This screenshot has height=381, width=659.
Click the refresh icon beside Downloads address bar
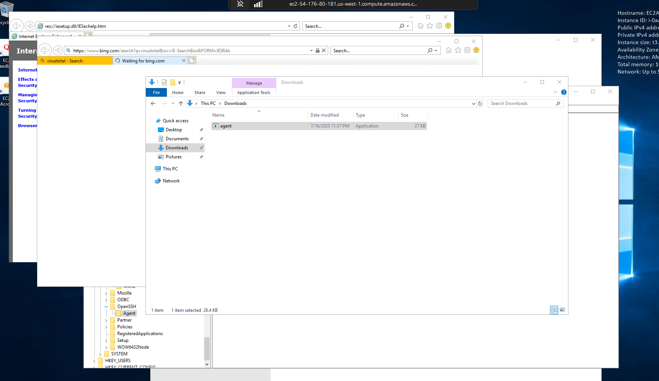(x=480, y=103)
